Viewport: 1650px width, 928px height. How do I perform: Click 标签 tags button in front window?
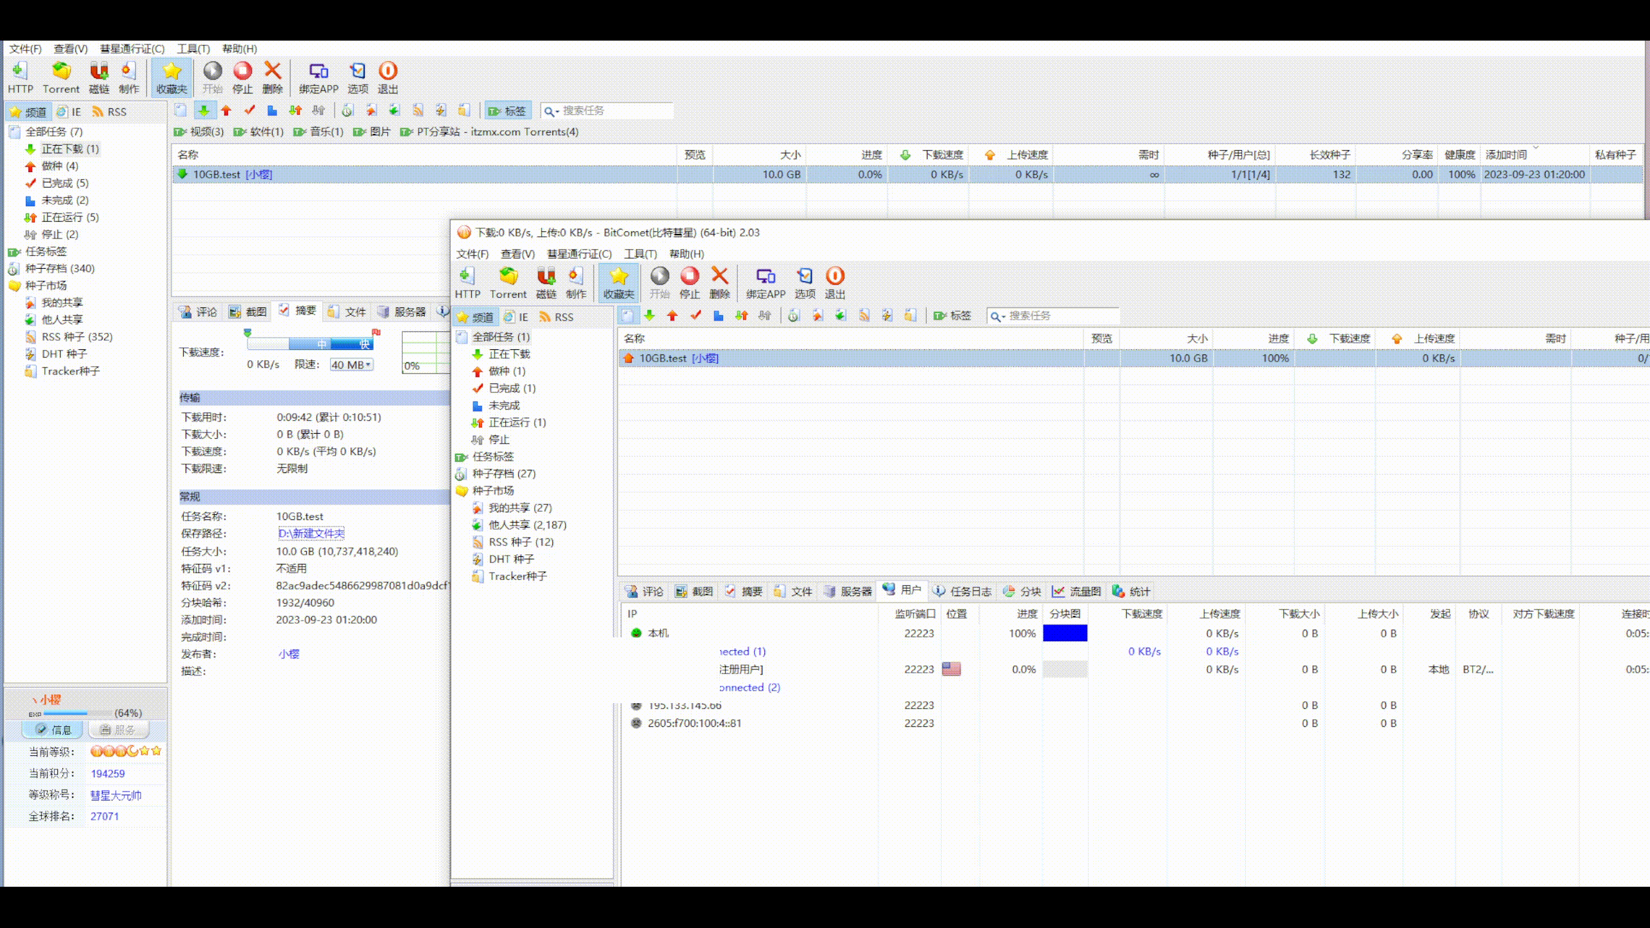953,316
